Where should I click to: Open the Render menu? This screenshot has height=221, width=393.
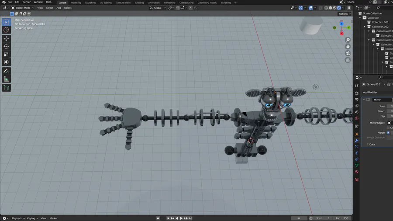point(27,2)
